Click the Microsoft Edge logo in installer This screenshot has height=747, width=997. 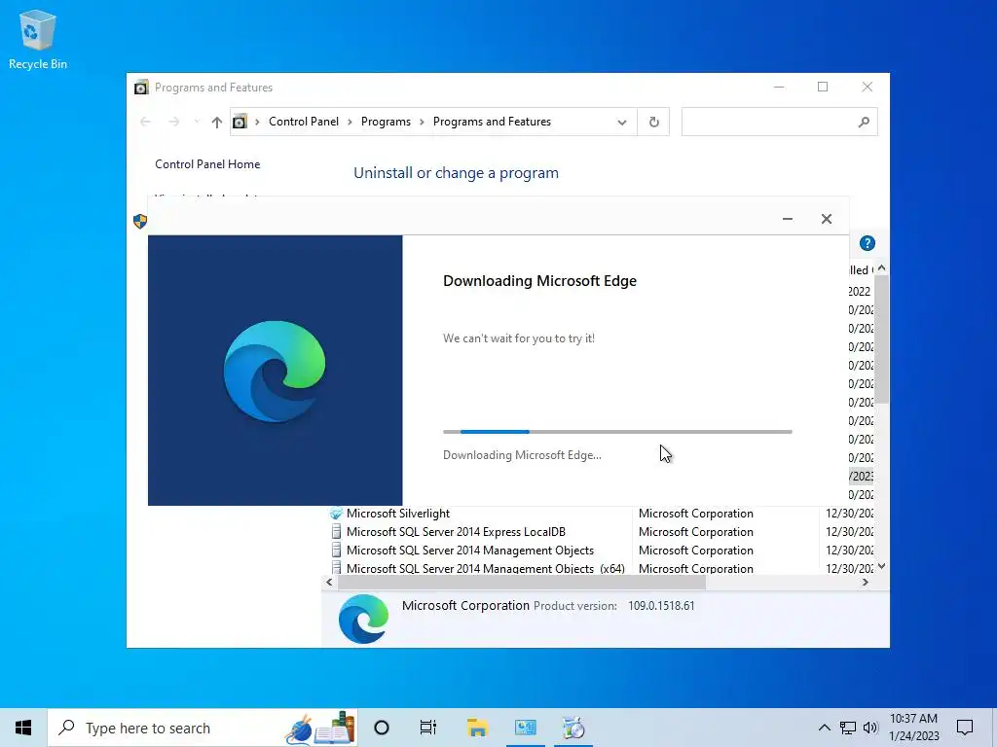275,371
